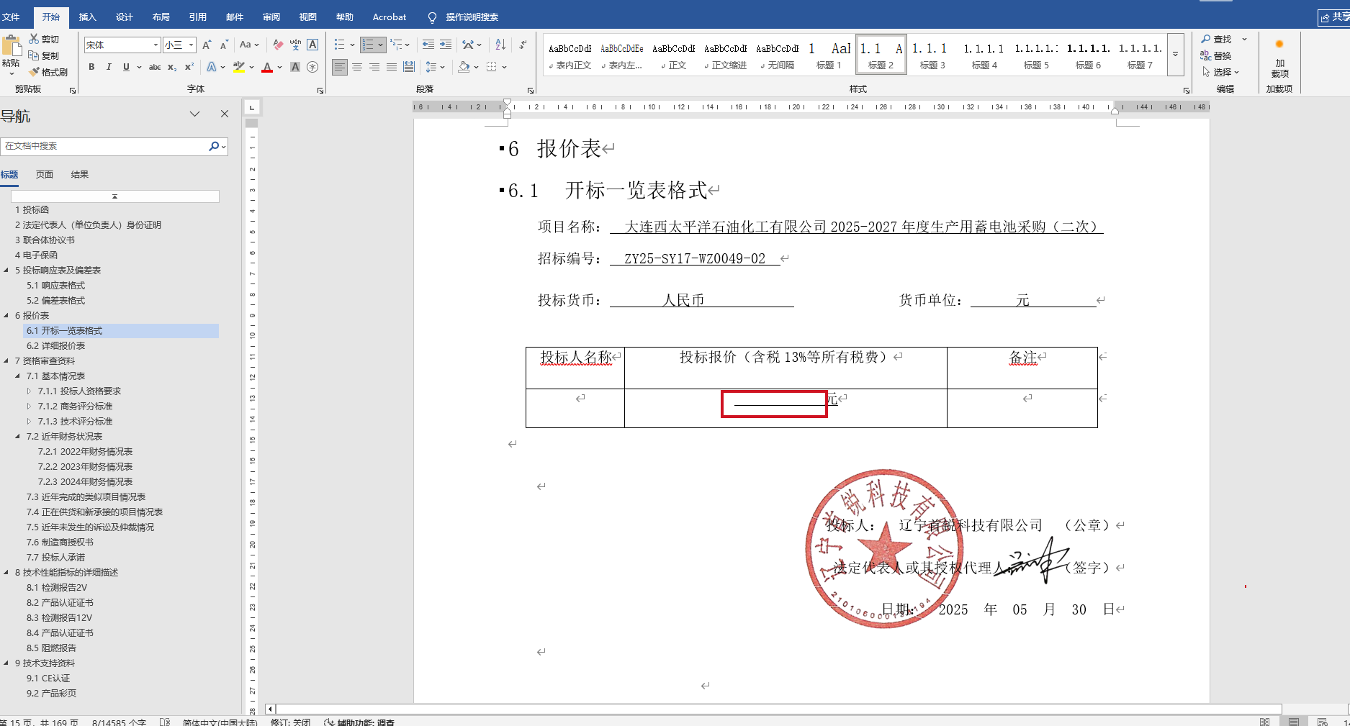This screenshot has width=1350, height=726.
Task: Increase paragraph indent
Action: (x=446, y=45)
